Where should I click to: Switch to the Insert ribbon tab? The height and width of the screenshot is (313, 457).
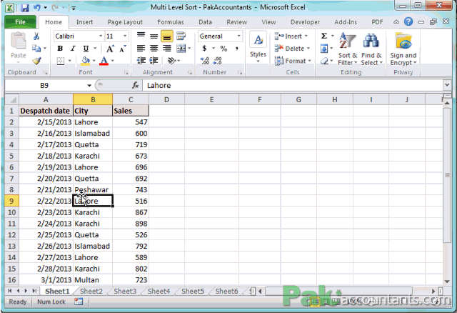tap(84, 22)
